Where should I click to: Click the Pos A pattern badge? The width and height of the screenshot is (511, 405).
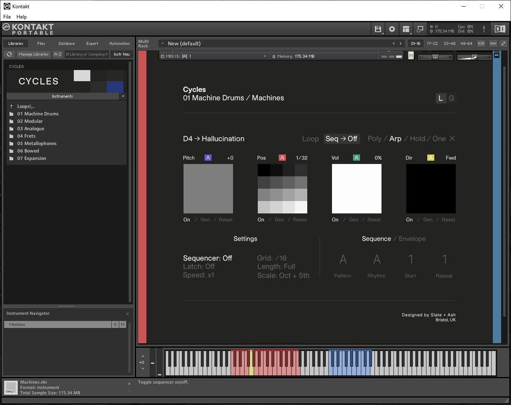pos(282,157)
